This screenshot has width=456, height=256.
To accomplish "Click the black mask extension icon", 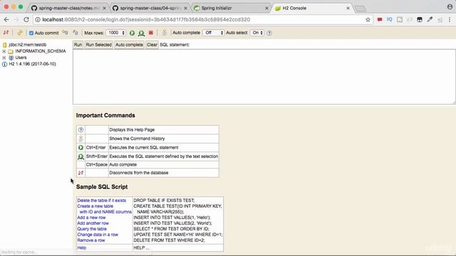I will (420, 19).
